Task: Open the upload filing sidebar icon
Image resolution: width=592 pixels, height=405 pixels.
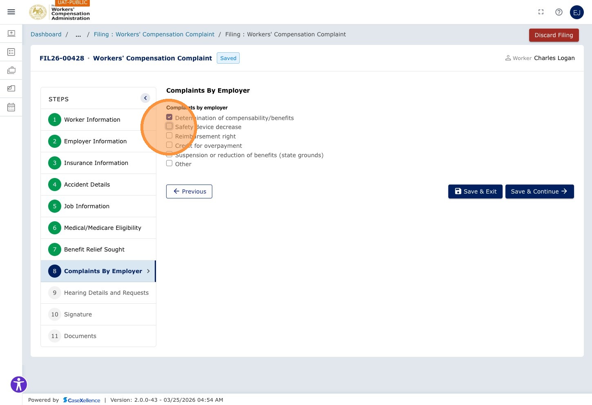Action: 11,33
